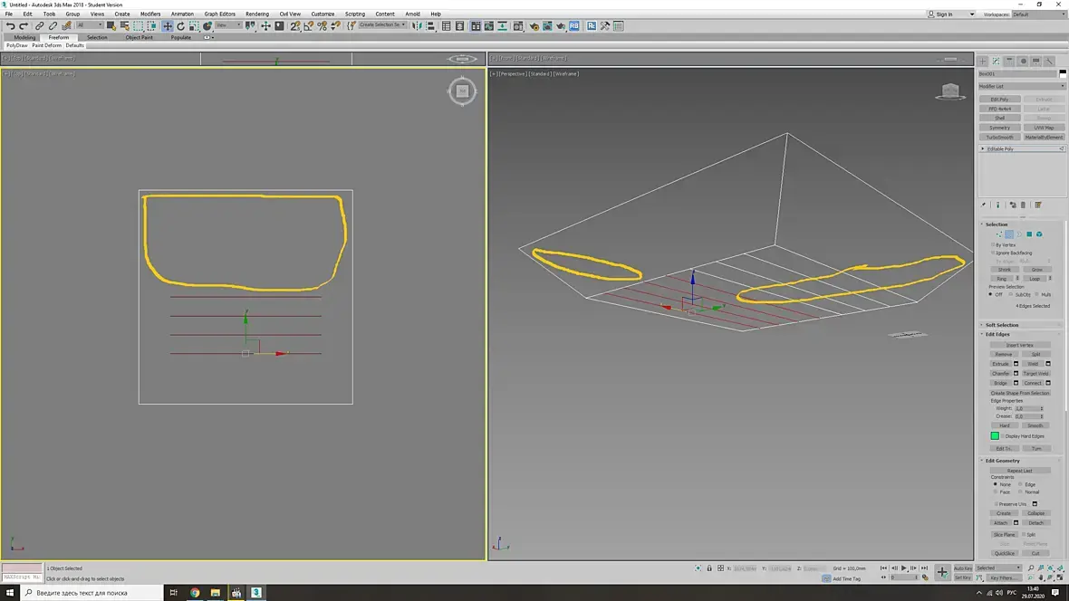1069x601 pixels.
Task: Click green hard edge color swatch
Action: pos(995,436)
